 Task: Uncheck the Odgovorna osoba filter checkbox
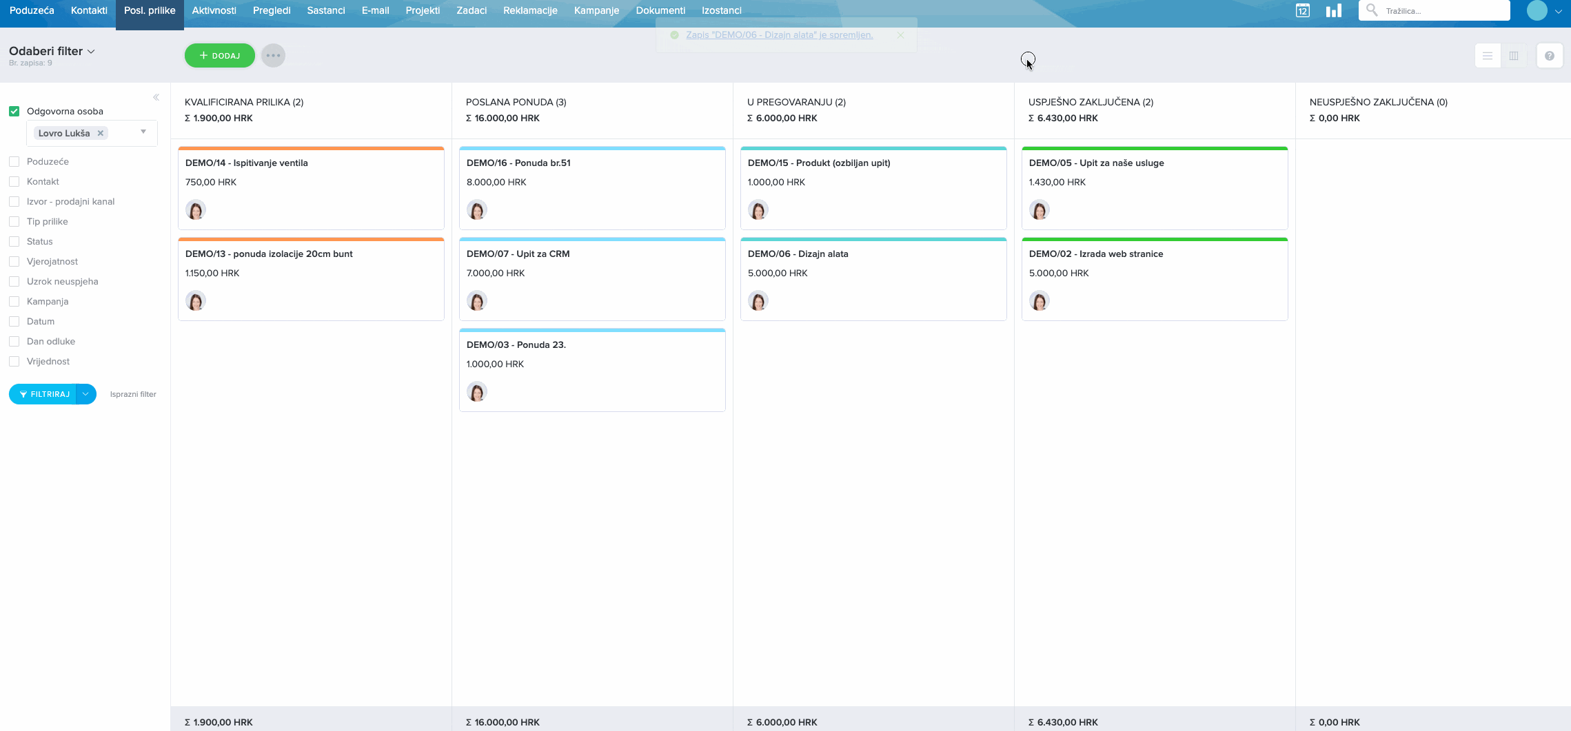(14, 111)
